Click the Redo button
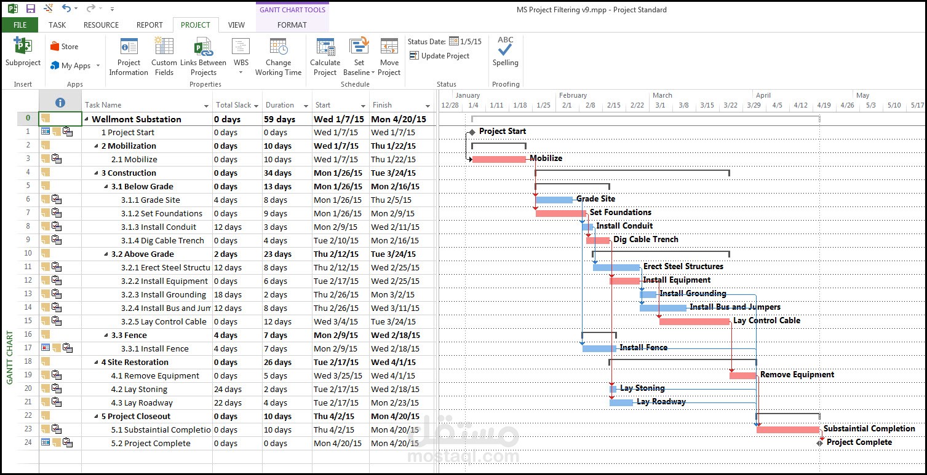Screen dimensions: 927x475 90,9
